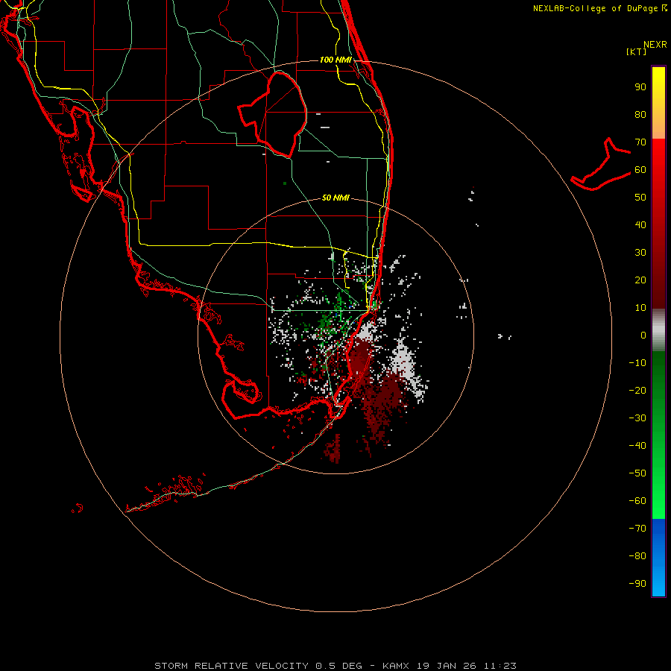Click the 100 NMI range ring label
The image size is (671, 671).
(335, 60)
